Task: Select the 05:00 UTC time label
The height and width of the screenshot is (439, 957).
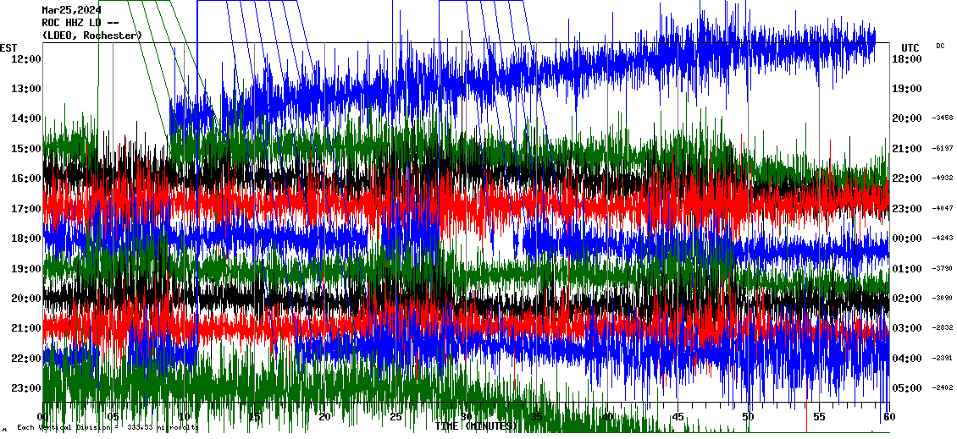Action: pyautogui.click(x=907, y=388)
